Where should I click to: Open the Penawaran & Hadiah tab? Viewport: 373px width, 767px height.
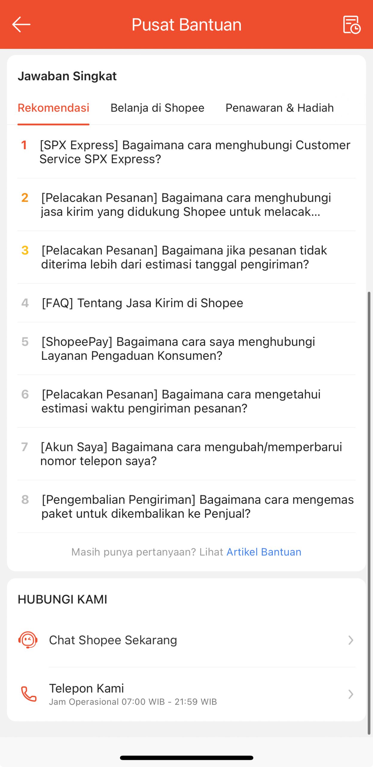(x=279, y=108)
